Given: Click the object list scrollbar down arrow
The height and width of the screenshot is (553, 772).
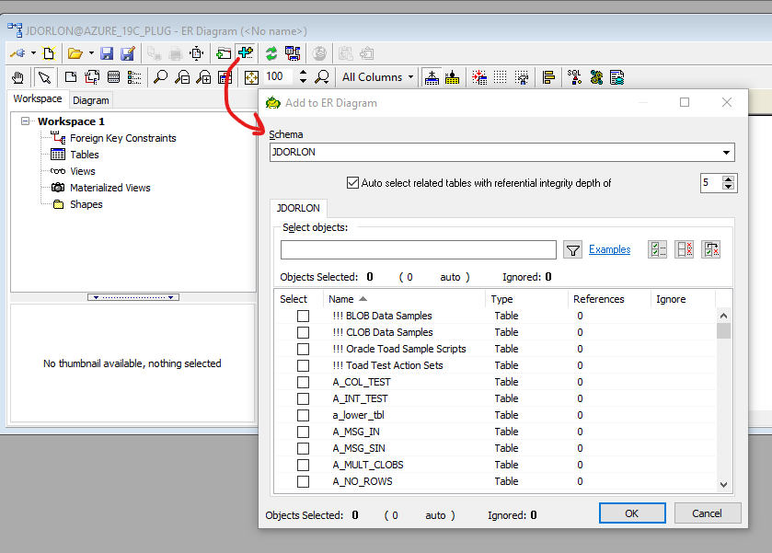Looking at the screenshot, I should [x=723, y=485].
